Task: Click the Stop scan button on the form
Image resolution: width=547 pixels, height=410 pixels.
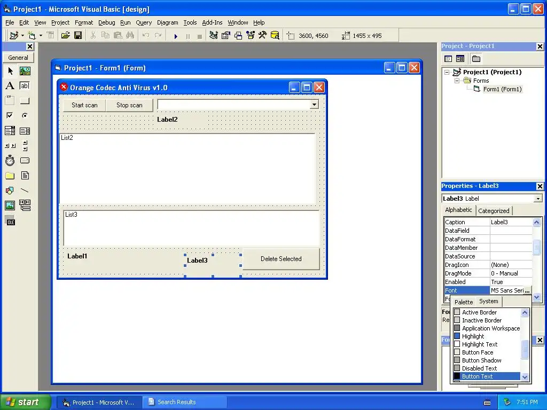Action: 129,105
